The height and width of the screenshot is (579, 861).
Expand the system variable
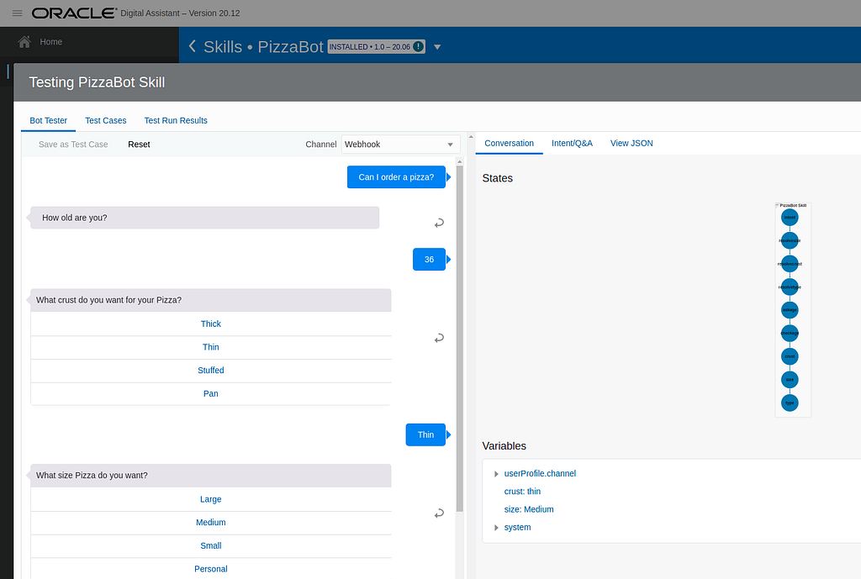click(496, 528)
